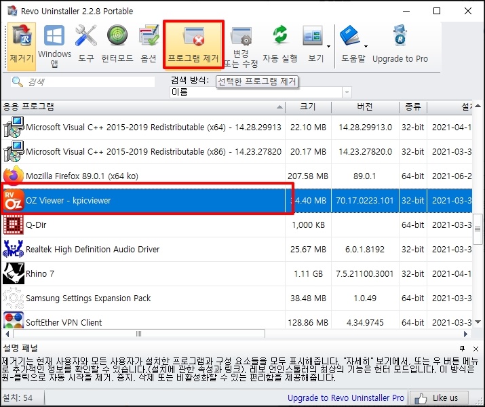
Task: Sort by 버전 column header
Action: (x=365, y=107)
